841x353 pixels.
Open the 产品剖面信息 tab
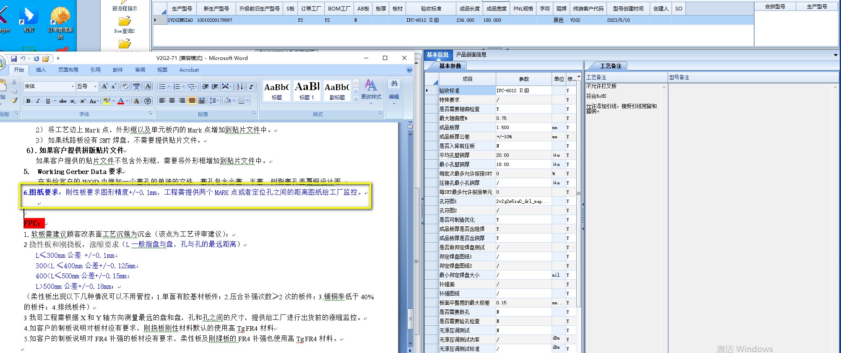(471, 55)
